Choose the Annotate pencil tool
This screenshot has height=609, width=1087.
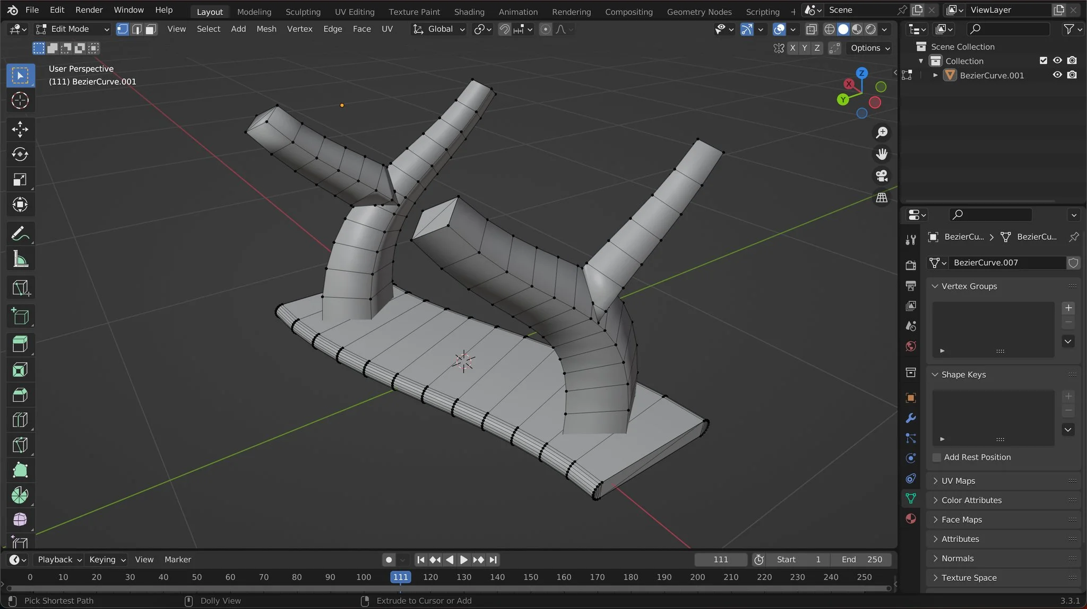pyautogui.click(x=20, y=234)
